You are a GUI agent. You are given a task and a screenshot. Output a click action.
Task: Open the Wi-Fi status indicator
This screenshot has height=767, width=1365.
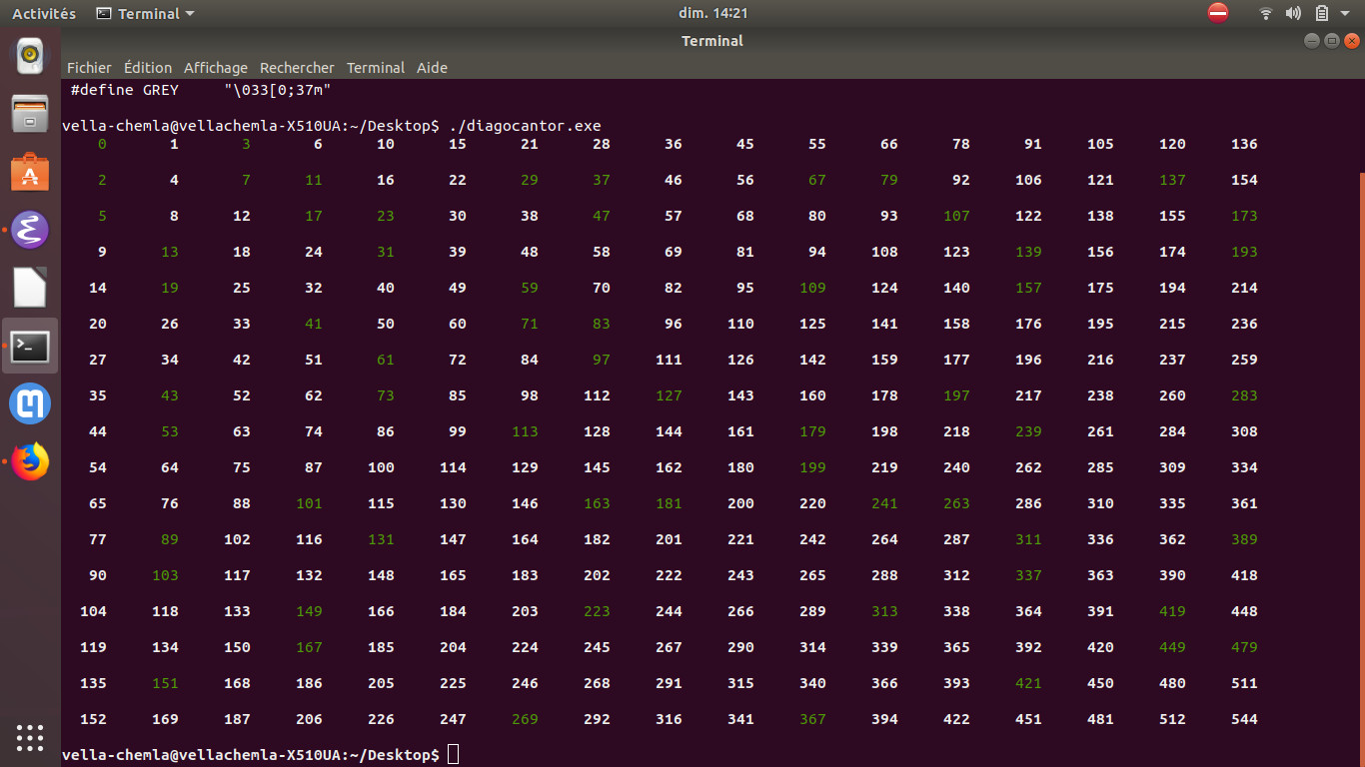click(x=1266, y=13)
